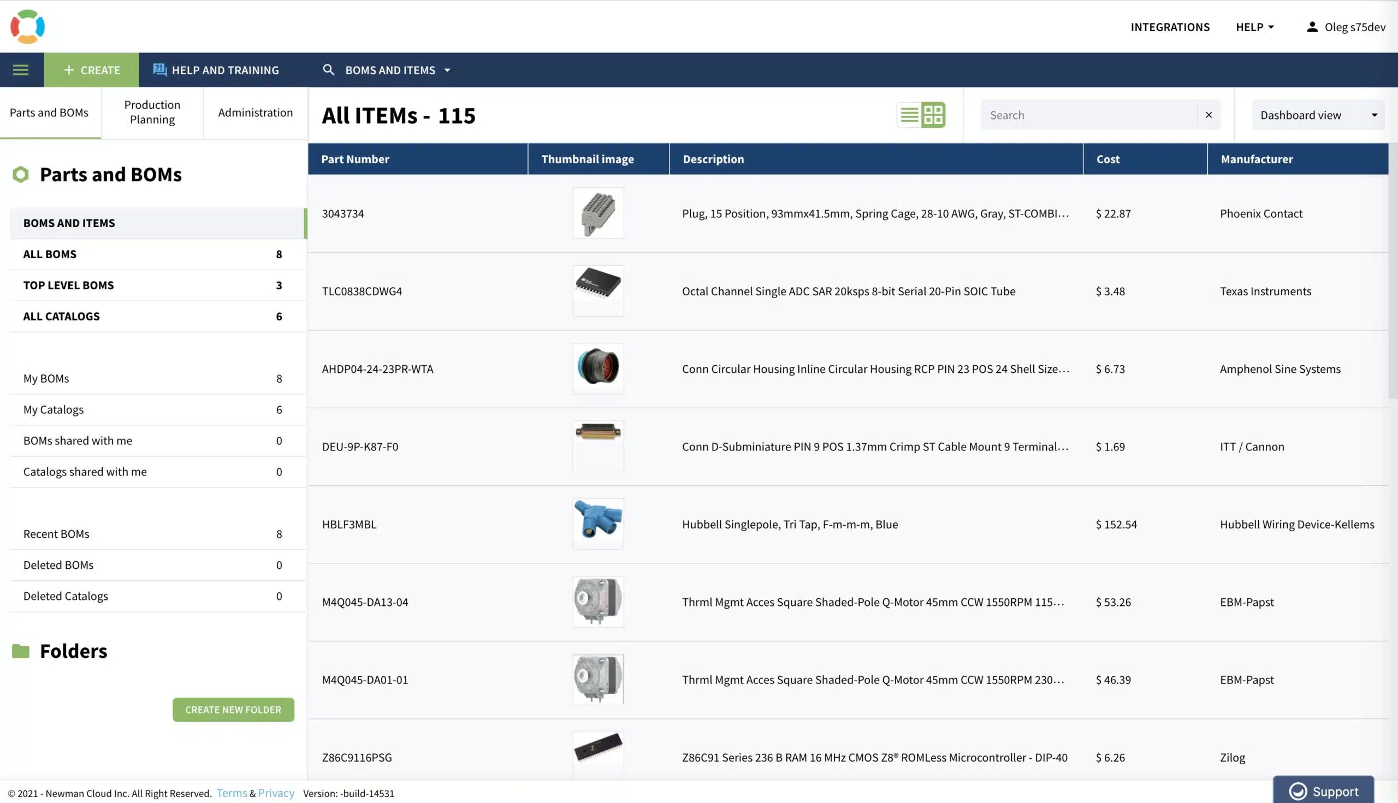Click the OpenBOM circular logo

(x=28, y=26)
